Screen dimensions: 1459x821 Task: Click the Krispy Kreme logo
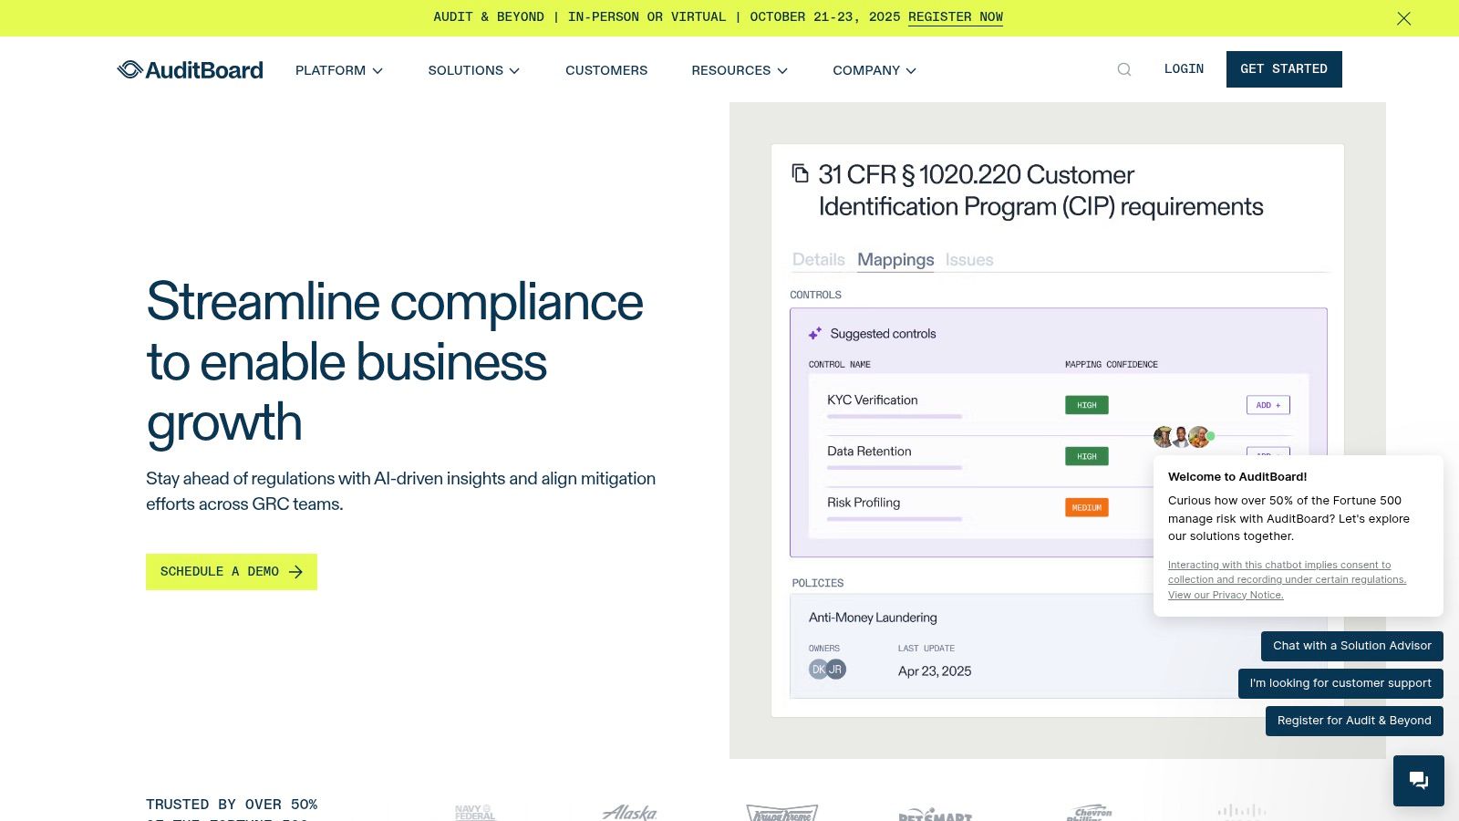tap(782, 813)
